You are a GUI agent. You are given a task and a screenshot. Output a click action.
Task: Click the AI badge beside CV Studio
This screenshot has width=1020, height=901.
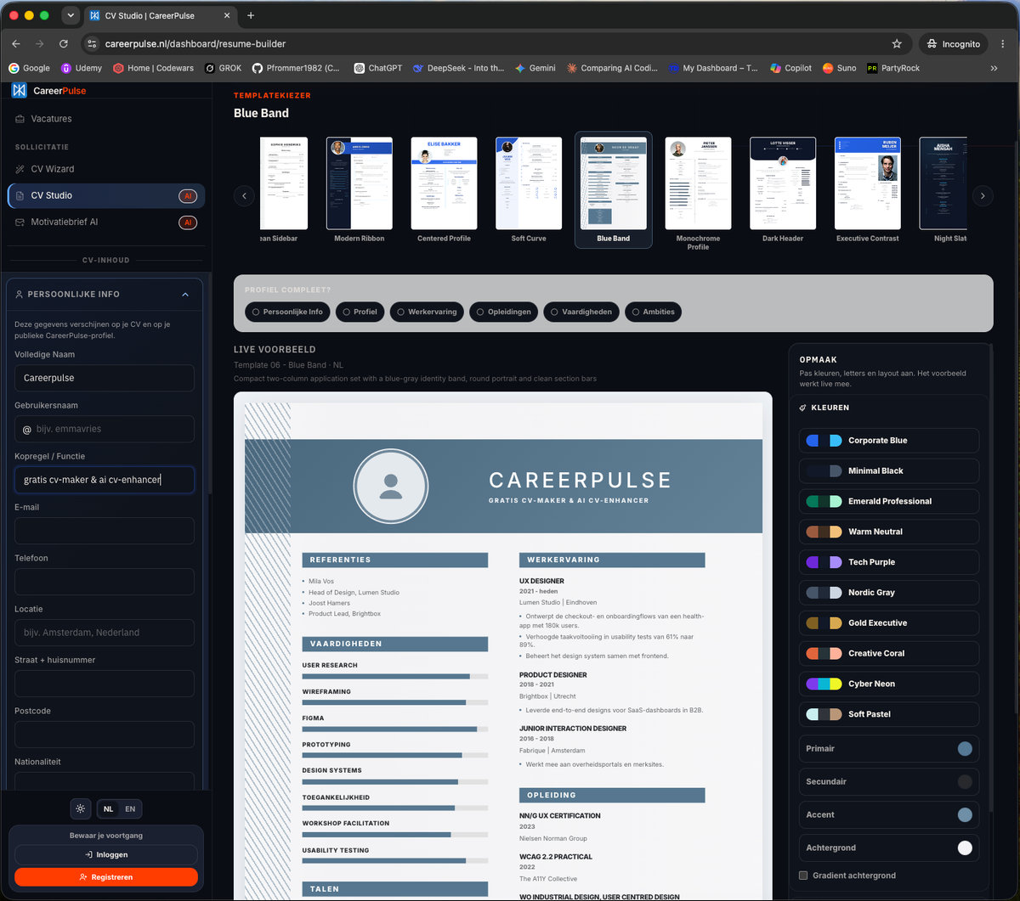(x=188, y=196)
